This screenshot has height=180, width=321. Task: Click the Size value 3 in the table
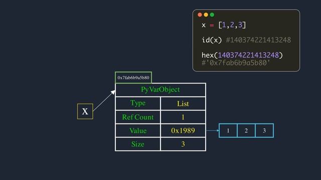click(x=183, y=144)
